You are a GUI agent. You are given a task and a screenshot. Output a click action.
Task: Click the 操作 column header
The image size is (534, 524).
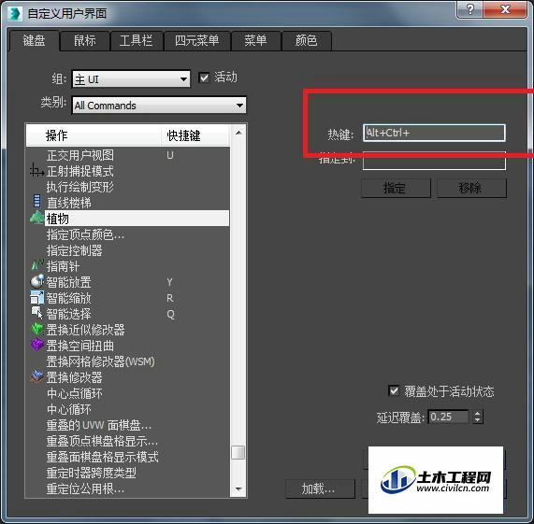click(x=94, y=135)
